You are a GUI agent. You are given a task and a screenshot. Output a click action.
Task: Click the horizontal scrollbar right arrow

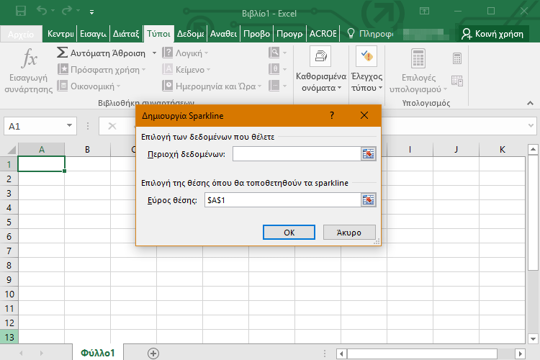point(521,354)
